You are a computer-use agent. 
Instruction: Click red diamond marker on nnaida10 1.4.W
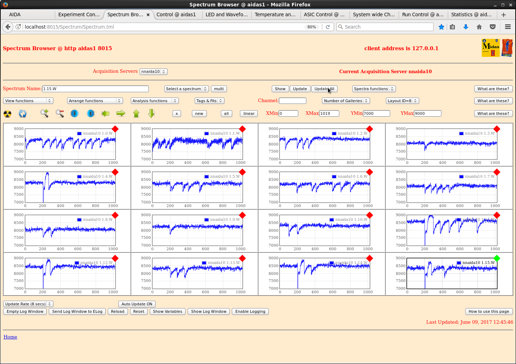(x=115, y=172)
